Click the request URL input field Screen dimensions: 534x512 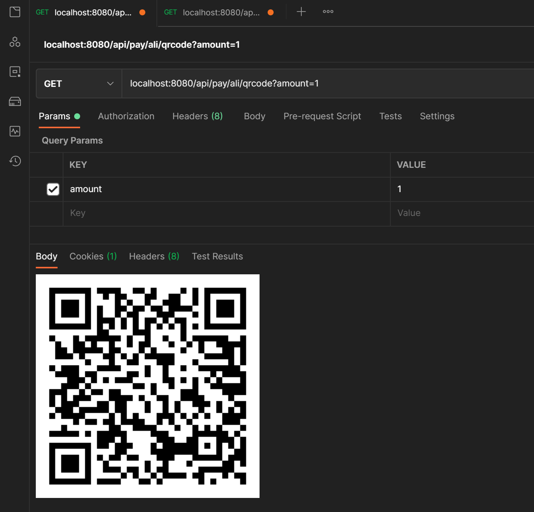[298, 83]
